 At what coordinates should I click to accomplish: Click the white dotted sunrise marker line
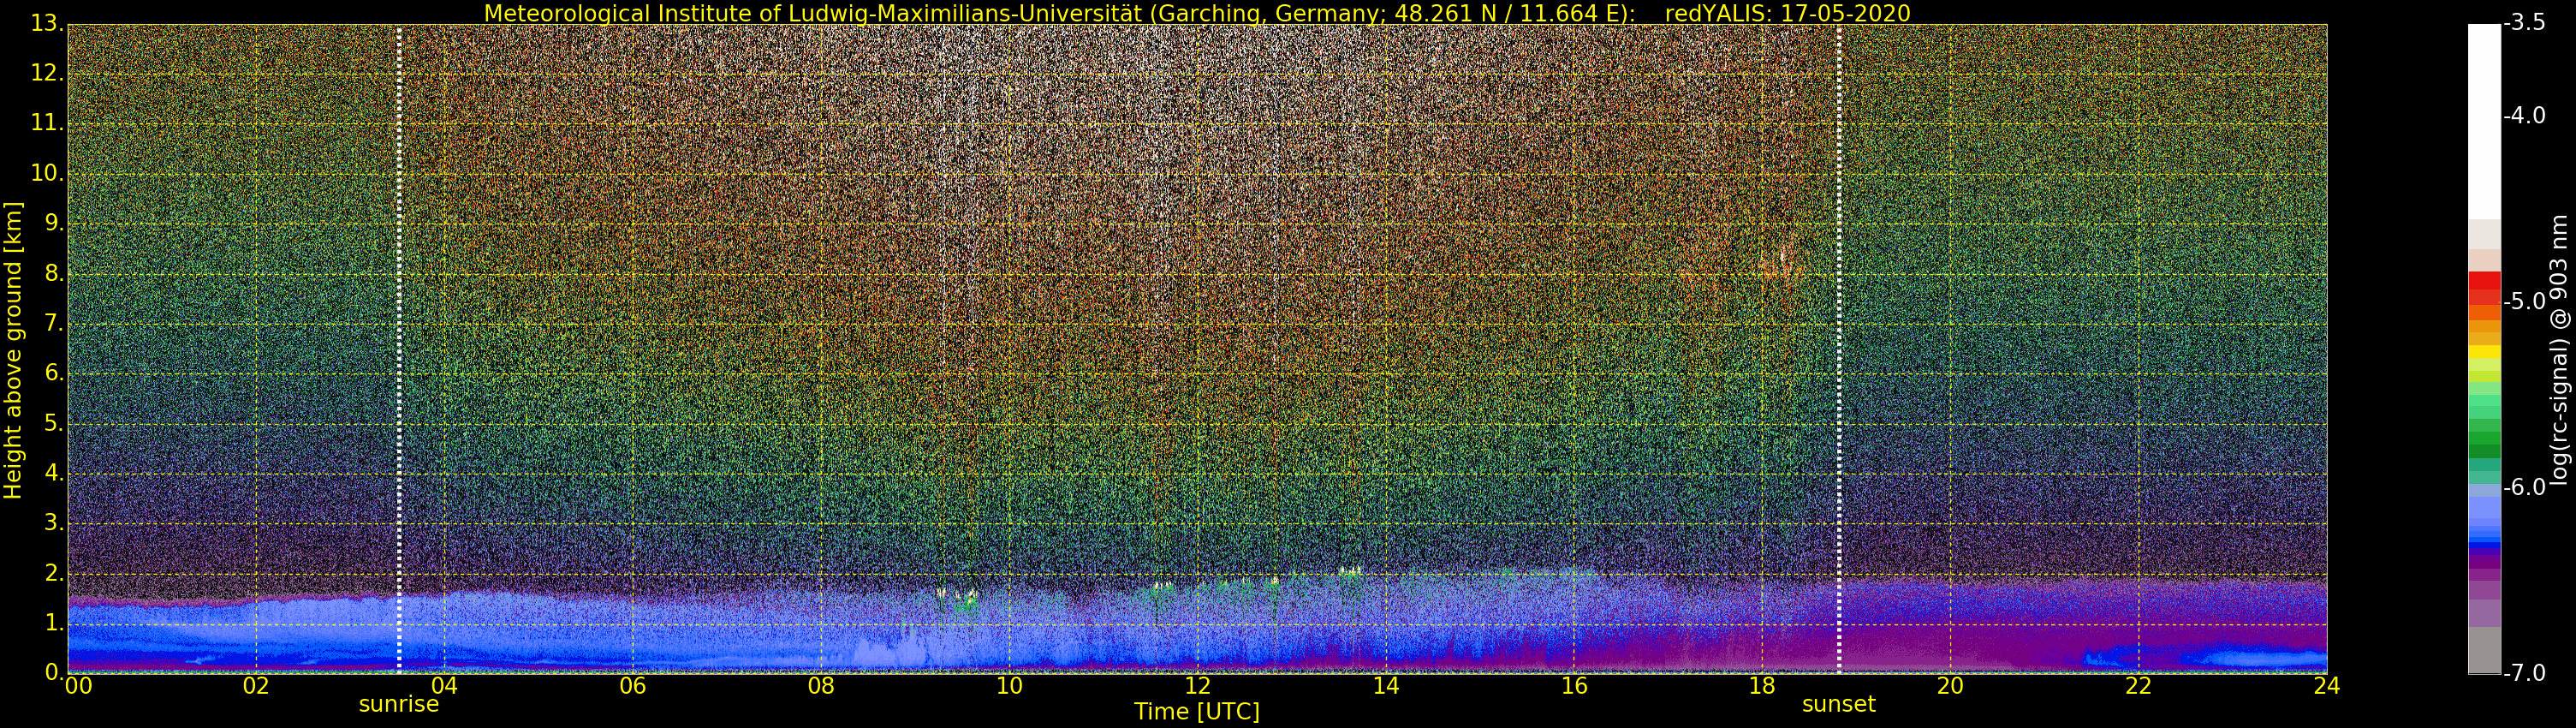[x=399, y=348]
